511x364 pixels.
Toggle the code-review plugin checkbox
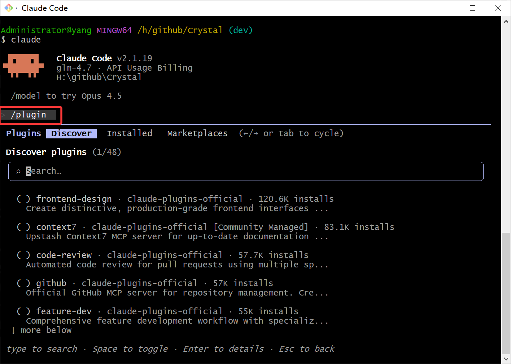click(23, 255)
